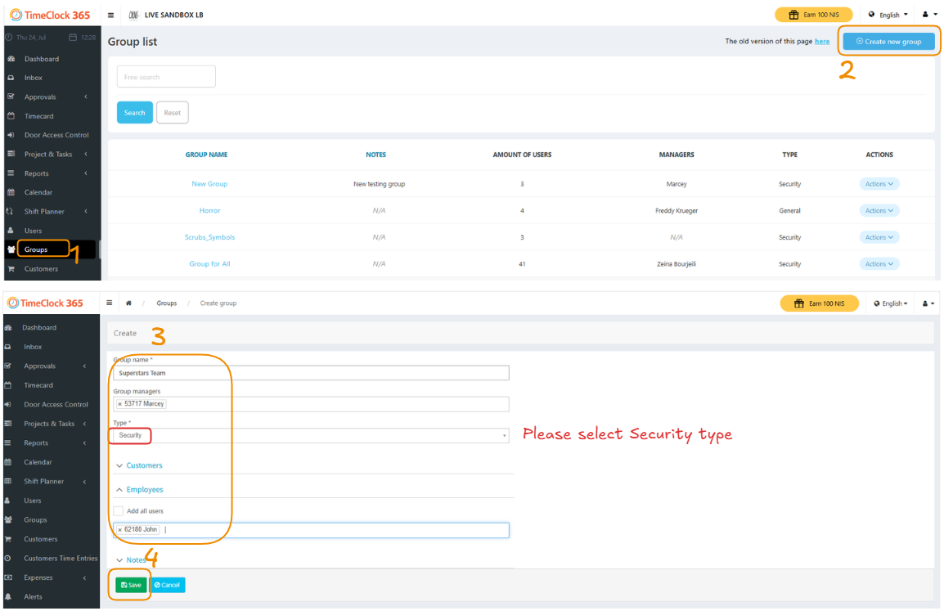
Task: Click the gift Earn 100 NIS badge at top
Action: tap(813, 15)
